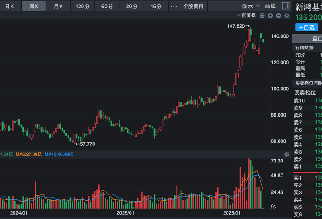Toggle 画线 drawing mode
The image size is (322, 219).
tap(271, 6)
